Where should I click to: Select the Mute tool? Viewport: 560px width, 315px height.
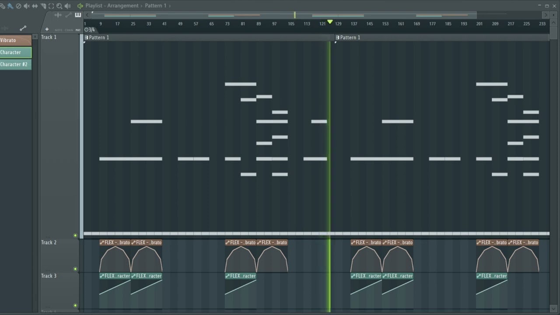pyautogui.click(x=27, y=6)
